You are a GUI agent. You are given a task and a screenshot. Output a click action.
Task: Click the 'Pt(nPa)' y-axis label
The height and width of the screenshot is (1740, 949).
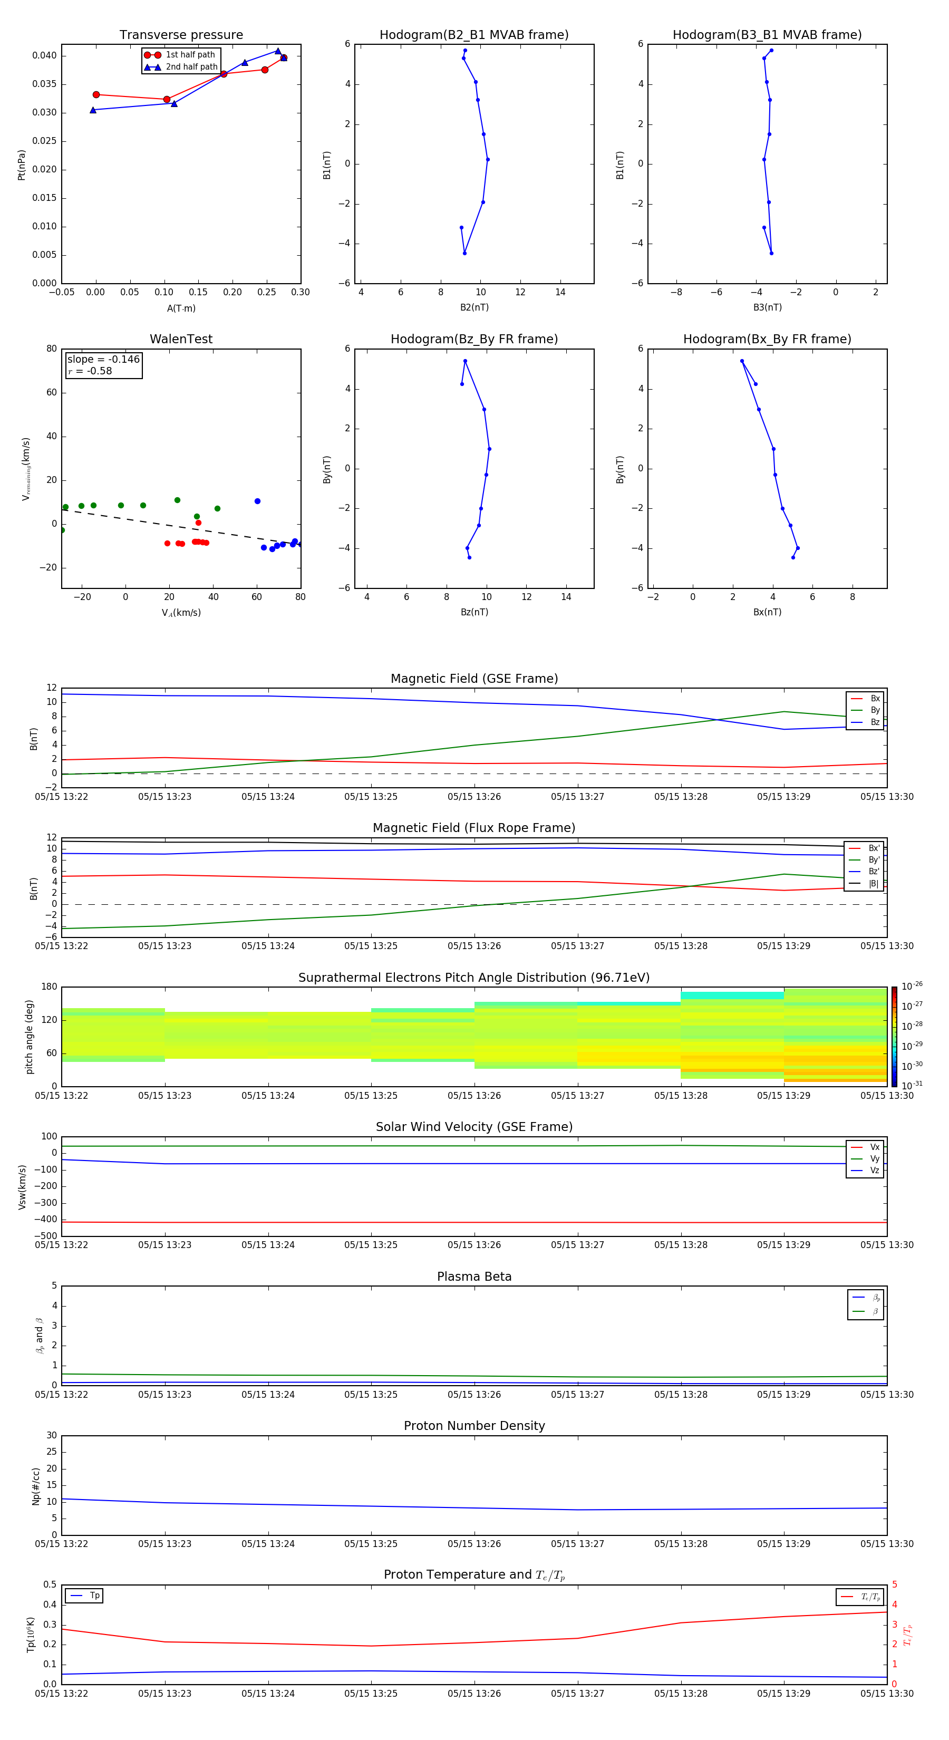pyautogui.click(x=21, y=165)
